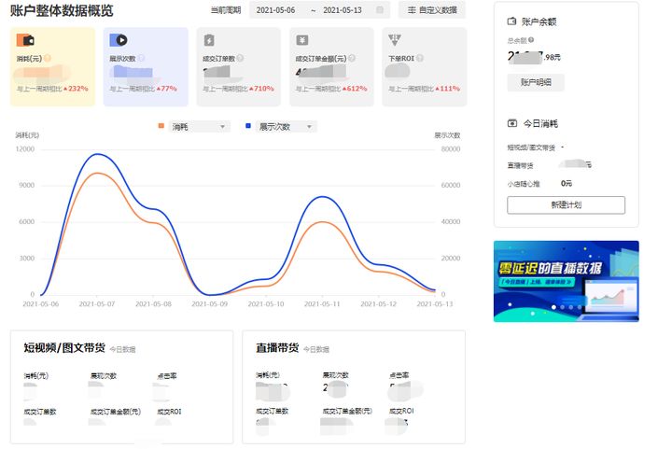The image size is (672, 449).
Task: Expand the 消耗 metric dropdown
Action: (222, 126)
